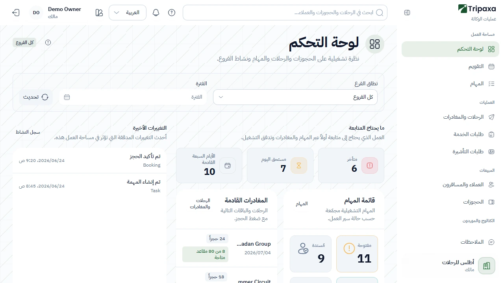The image size is (504, 283).
Task: Open التقويم in the sidebar
Action: tap(450, 66)
